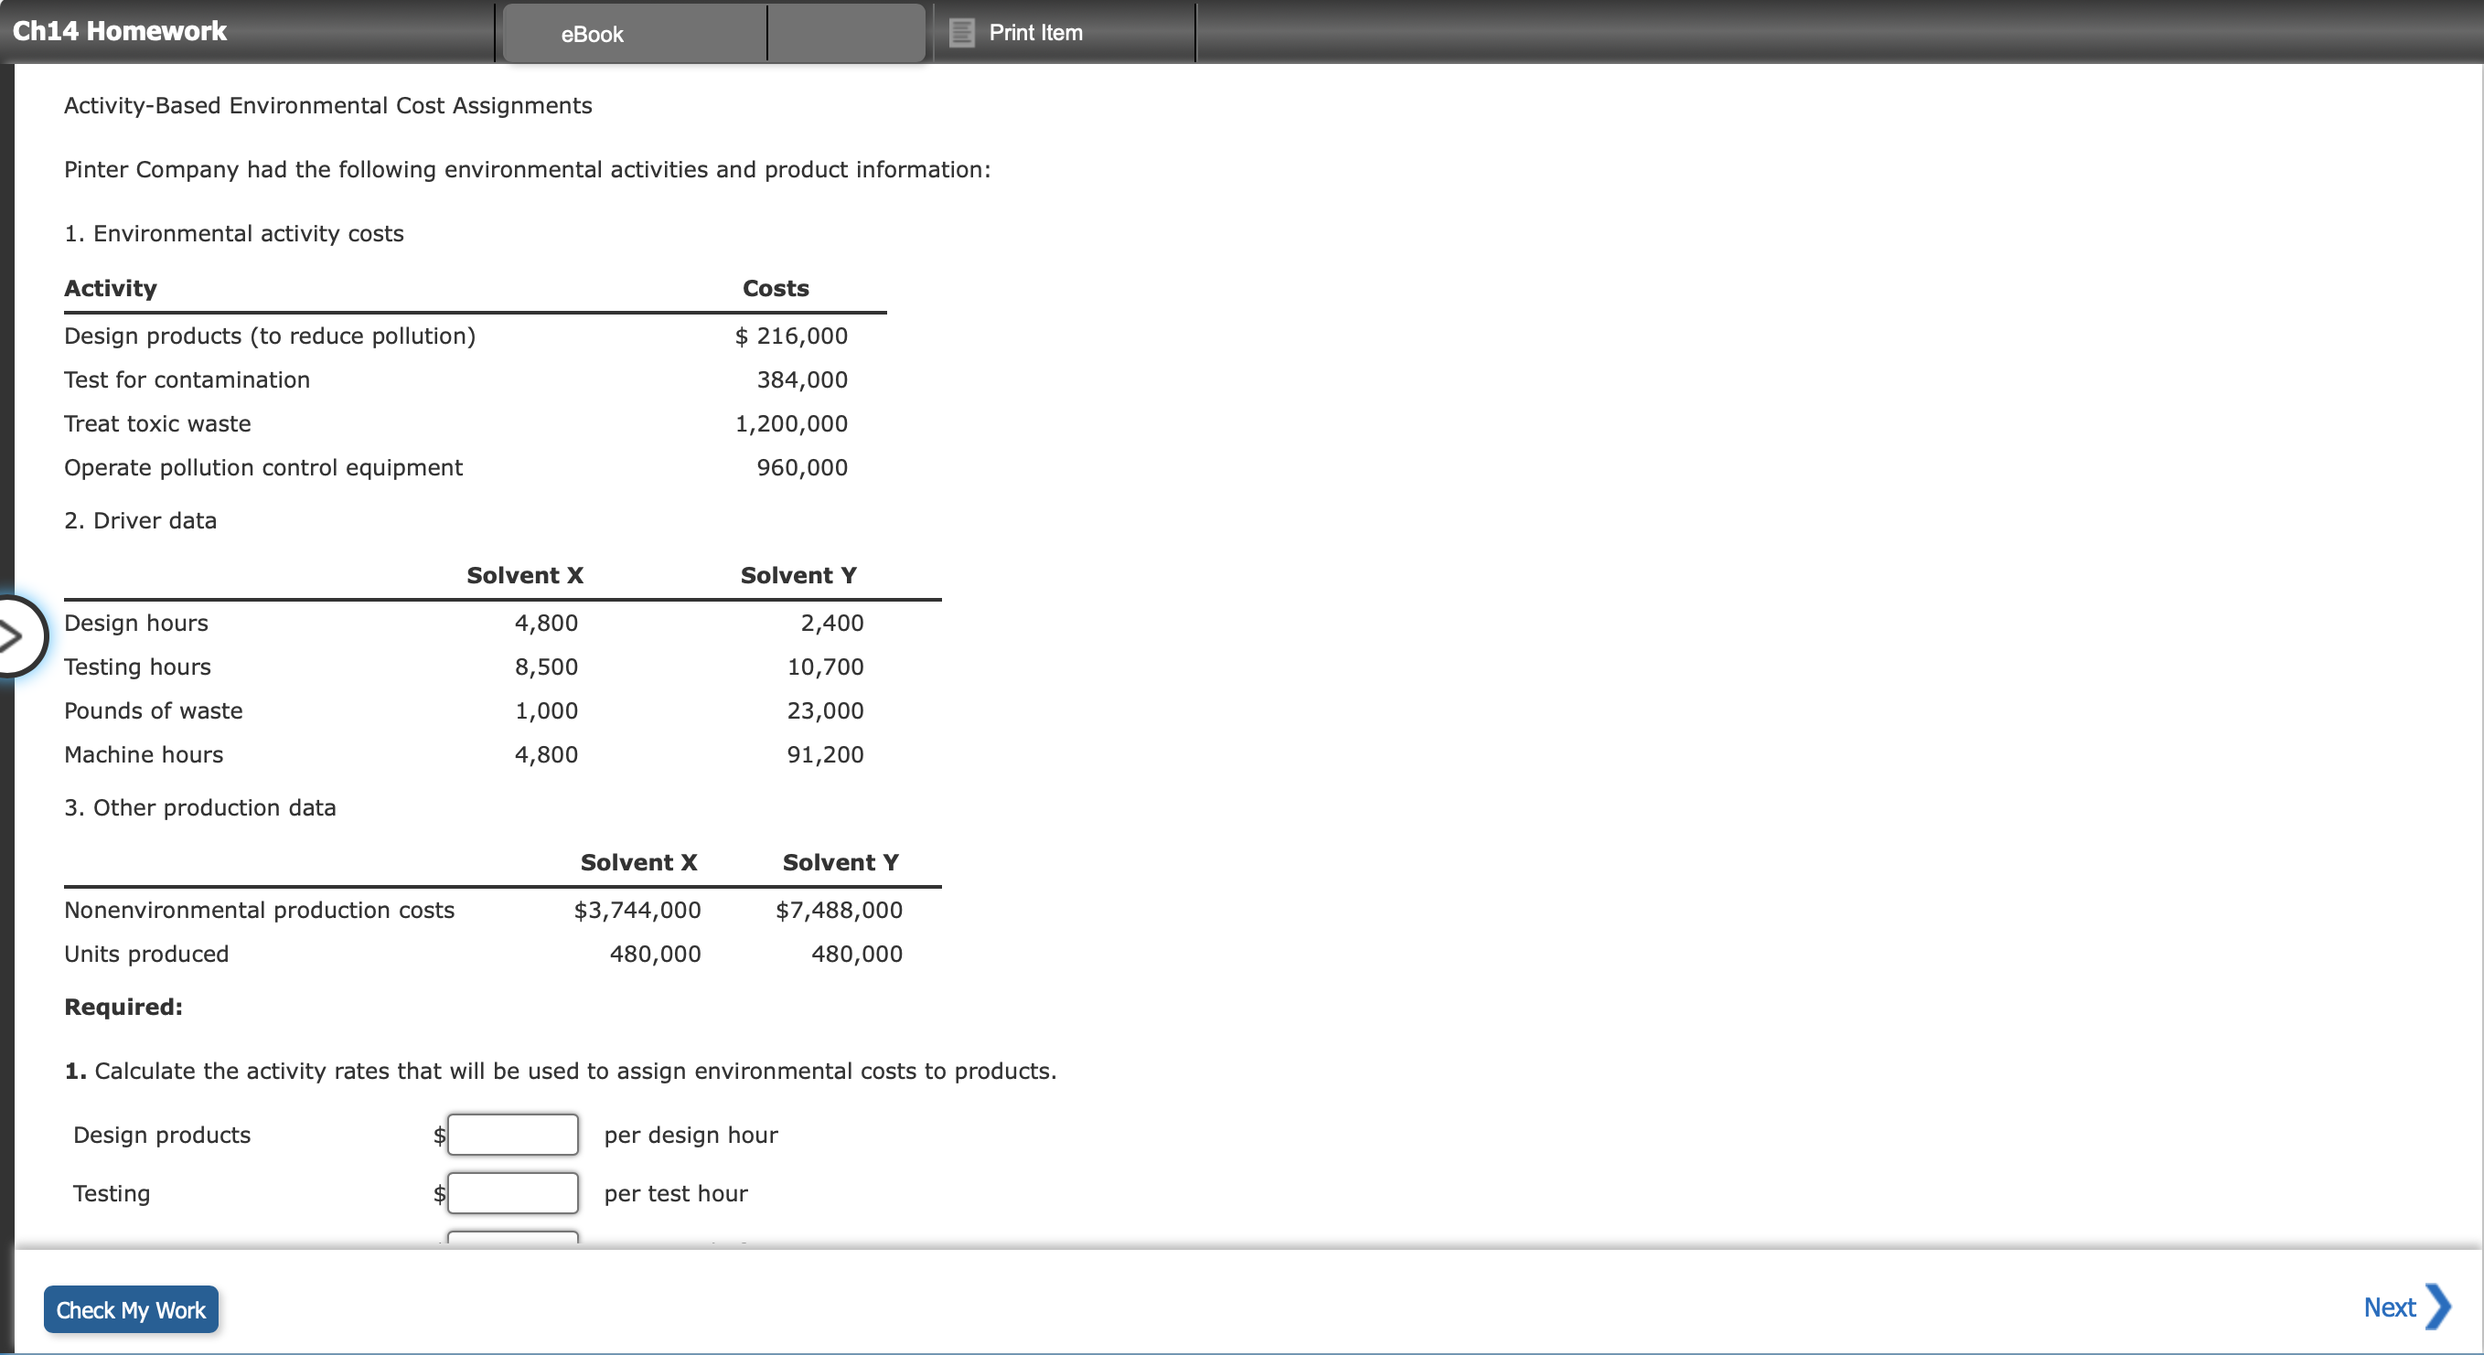Viewport: 2484px width, 1355px height.
Task: Select the per test hour label
Action: 675,1193
